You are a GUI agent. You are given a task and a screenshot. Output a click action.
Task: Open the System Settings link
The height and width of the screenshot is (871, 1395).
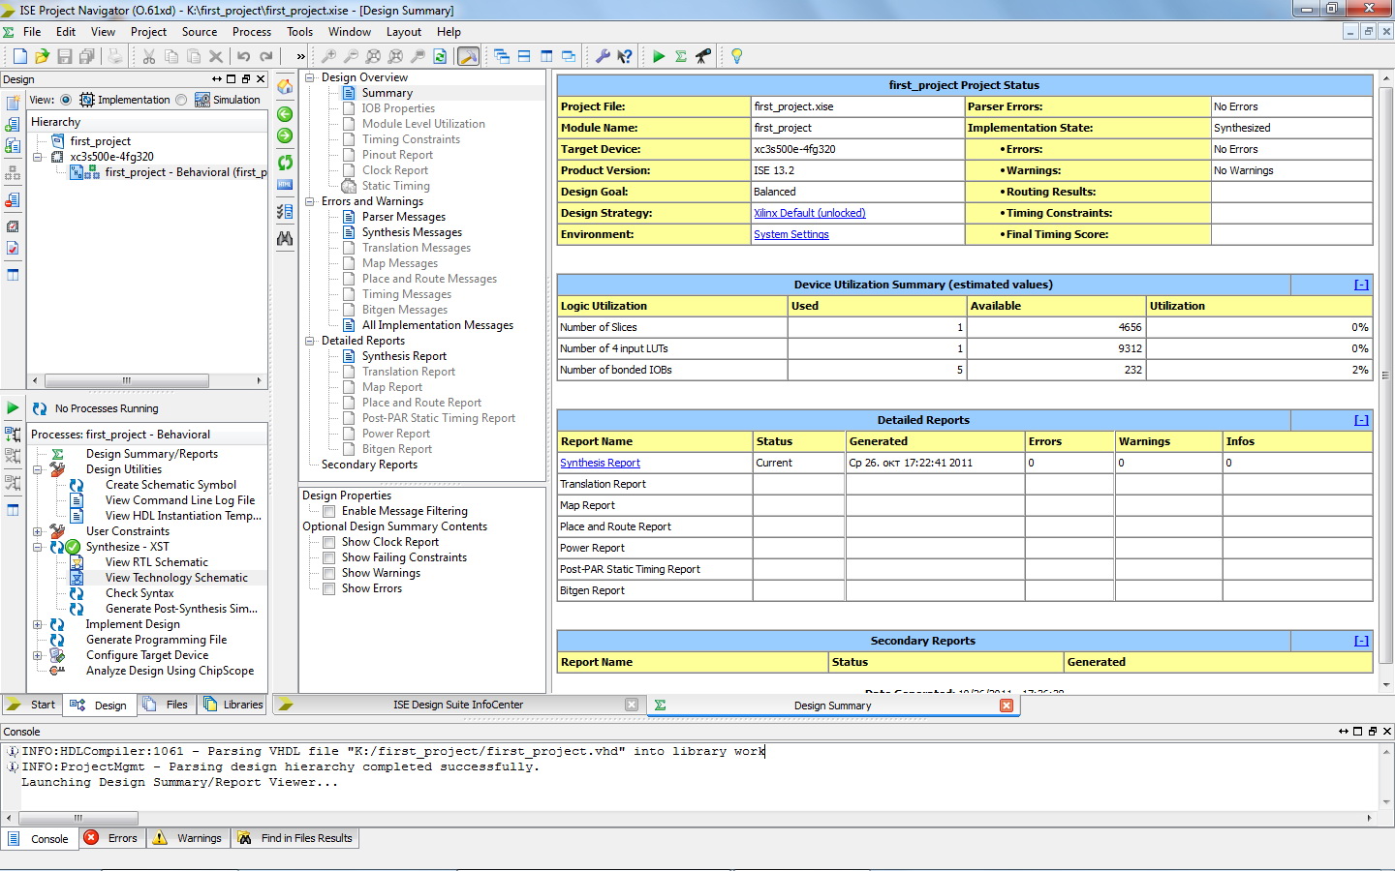pos(791,234)
